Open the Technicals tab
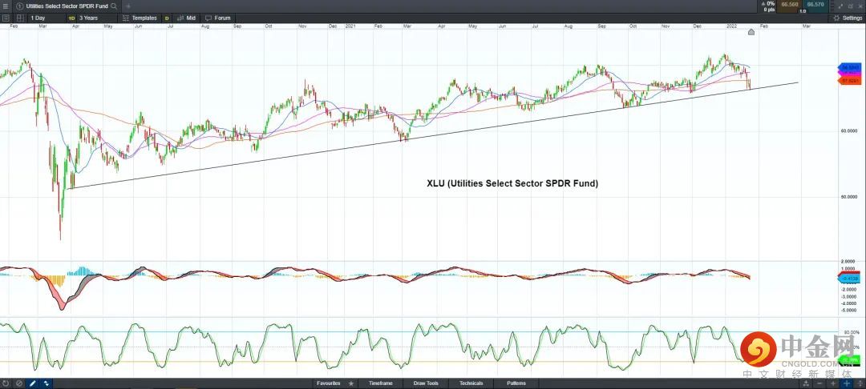 (471, 383)
